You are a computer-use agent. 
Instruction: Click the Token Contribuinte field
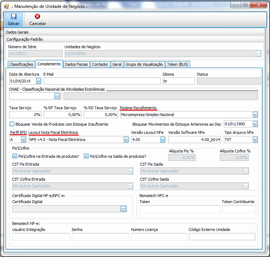point(239,209)
